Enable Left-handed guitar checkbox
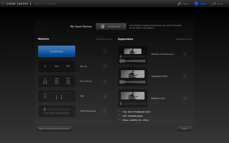 (x=119, y=116)
